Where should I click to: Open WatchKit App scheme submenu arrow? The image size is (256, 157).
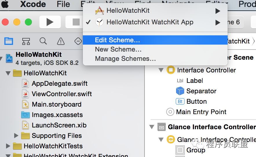tap(218, 23)
